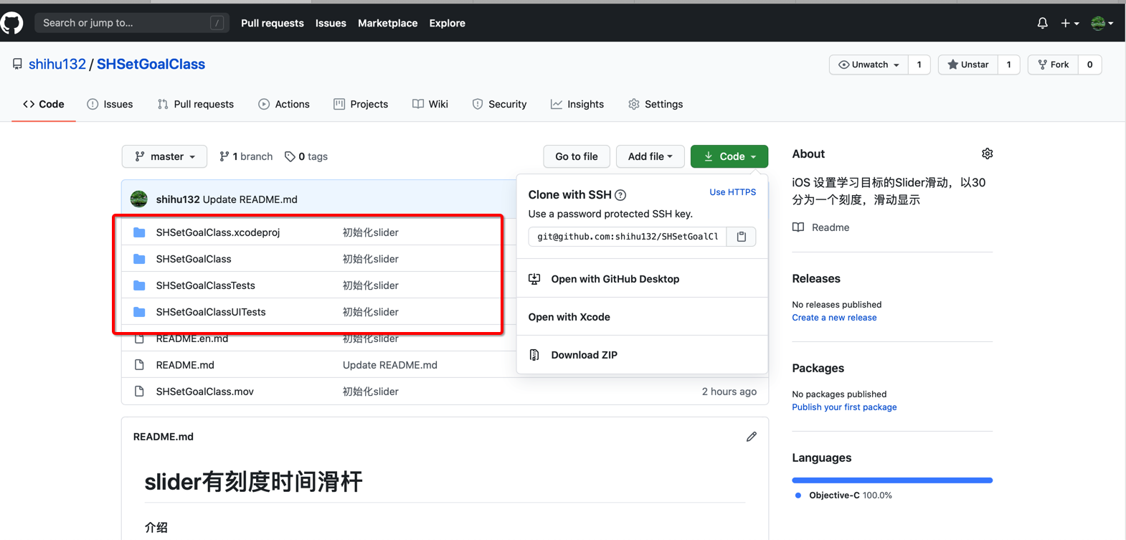
Task: Fork the repository
Action: point(1053,65)
